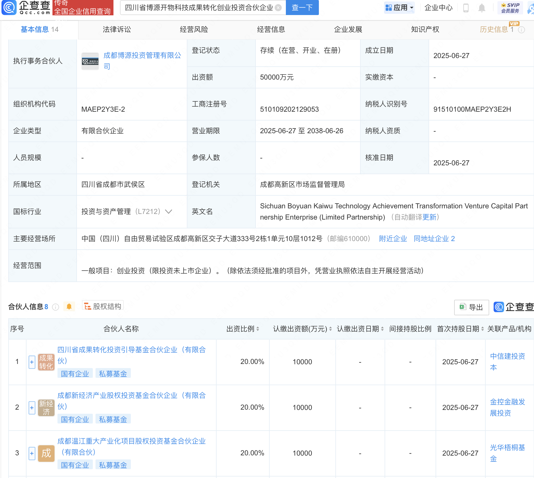Click the 导出 export button

(x=472, y=307)
